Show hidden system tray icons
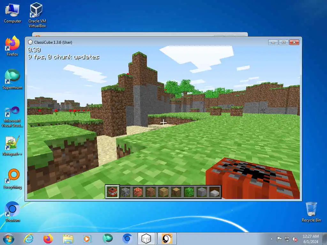The image size is (327, 245). click(271, 239)
